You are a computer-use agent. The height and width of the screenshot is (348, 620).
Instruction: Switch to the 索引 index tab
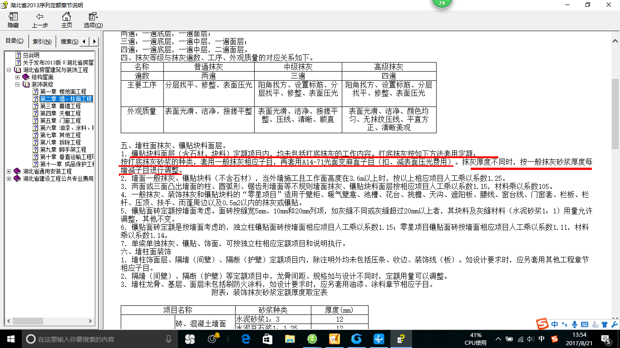coord(42,42)
